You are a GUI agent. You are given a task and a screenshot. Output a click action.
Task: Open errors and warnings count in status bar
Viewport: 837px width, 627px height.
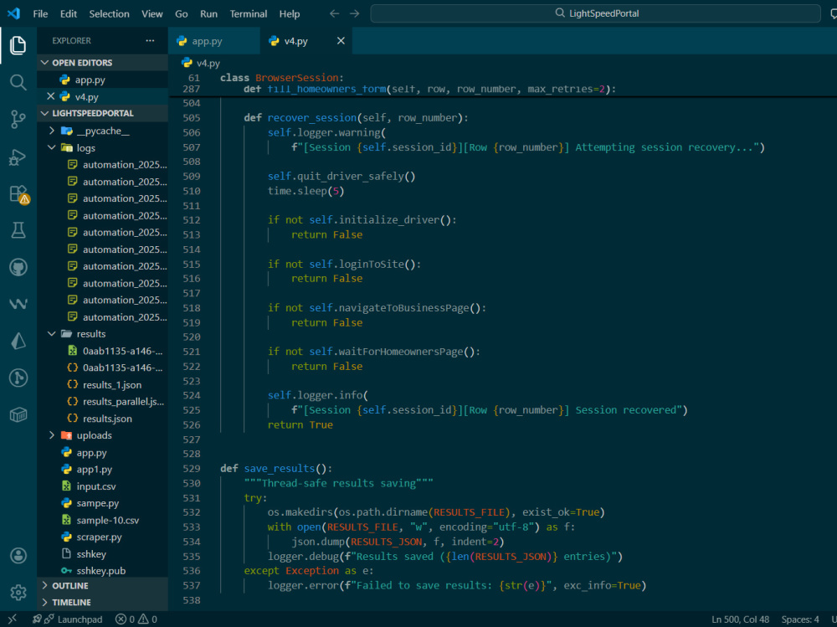click(x=136, y=619)
